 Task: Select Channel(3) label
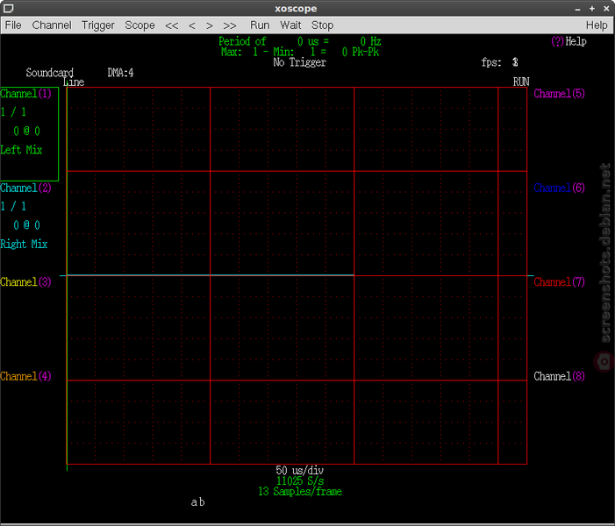(26, 281)
